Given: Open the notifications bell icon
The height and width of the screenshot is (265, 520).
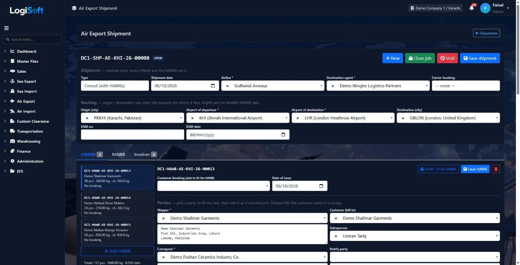Looking at the screenshot, I should [x=472, y=8].
